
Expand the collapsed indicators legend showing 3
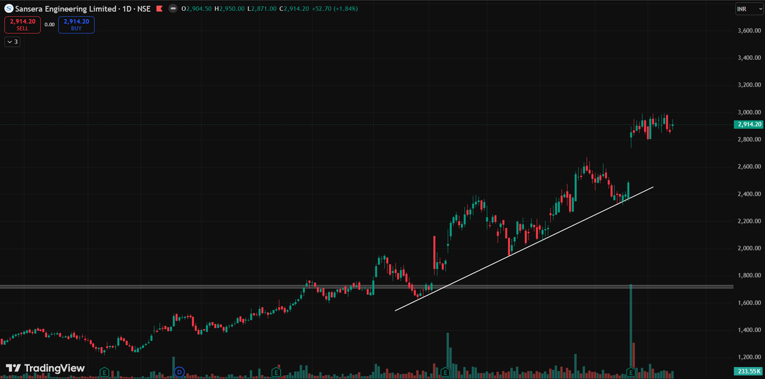coord(12,42)
